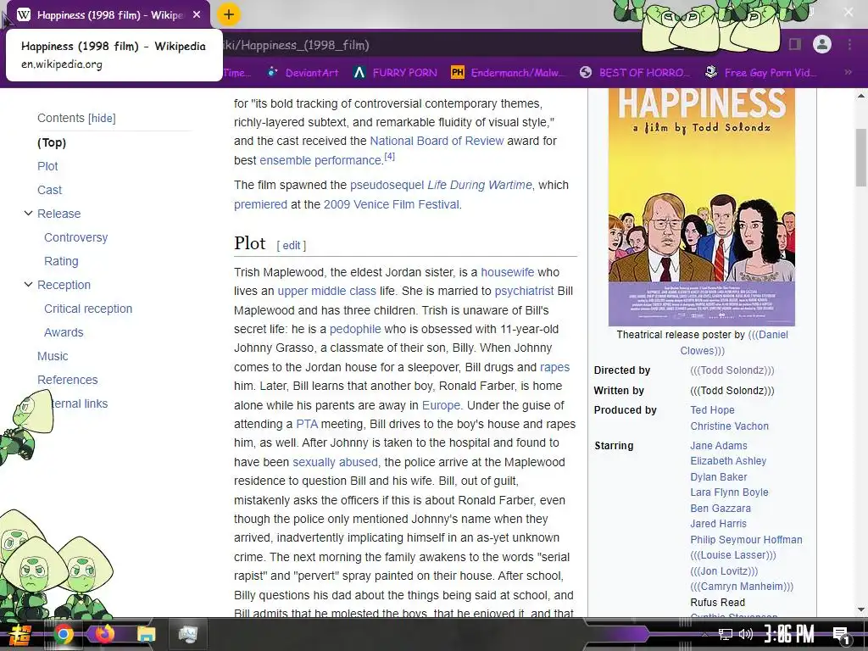The width and height of the screenshot is (868, 651).
Task: Go to Reception section in contents
Action: 64,285
